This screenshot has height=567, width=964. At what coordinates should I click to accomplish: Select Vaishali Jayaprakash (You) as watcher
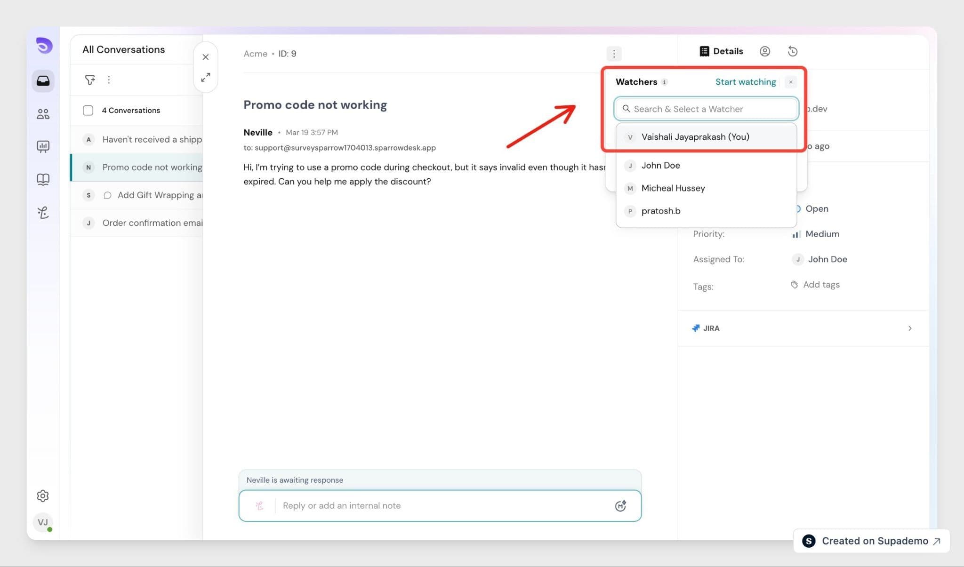[x=706, y=137]
